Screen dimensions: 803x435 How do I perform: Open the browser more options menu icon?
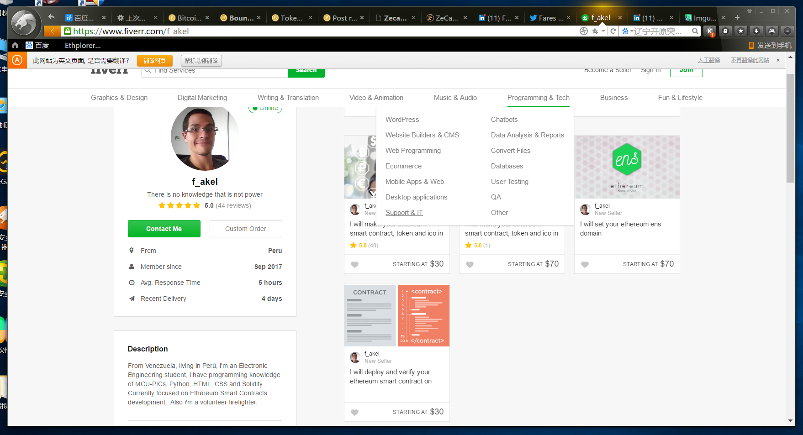coord(787,31)
